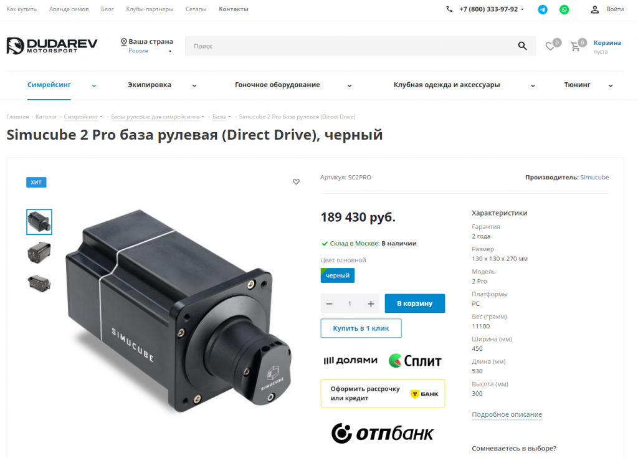
Task: Click the search magnifier icon
Action: (x=522, y=45)
